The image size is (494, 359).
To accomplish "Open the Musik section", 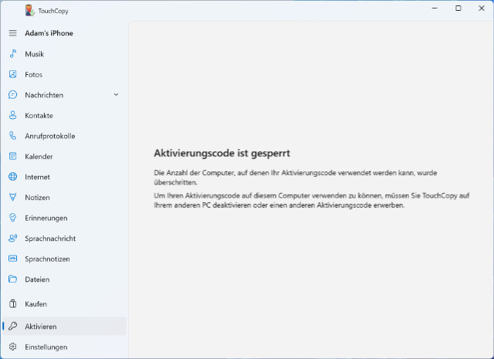I will coord(64,54).
